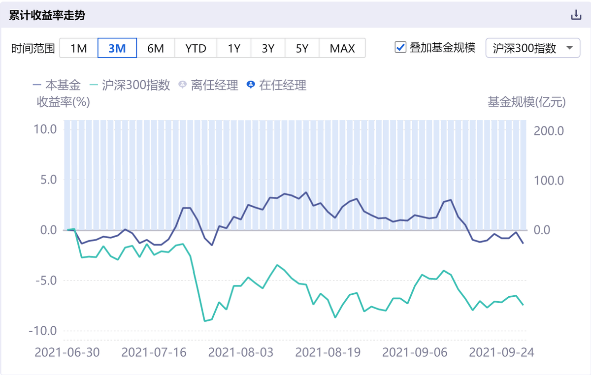This screenshot has width=591, height=375.
Task: Select the 6M time range
Action: [156, 48]
